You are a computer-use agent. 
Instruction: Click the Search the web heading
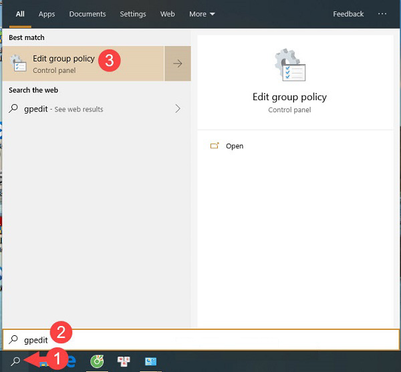coord(33,90)
